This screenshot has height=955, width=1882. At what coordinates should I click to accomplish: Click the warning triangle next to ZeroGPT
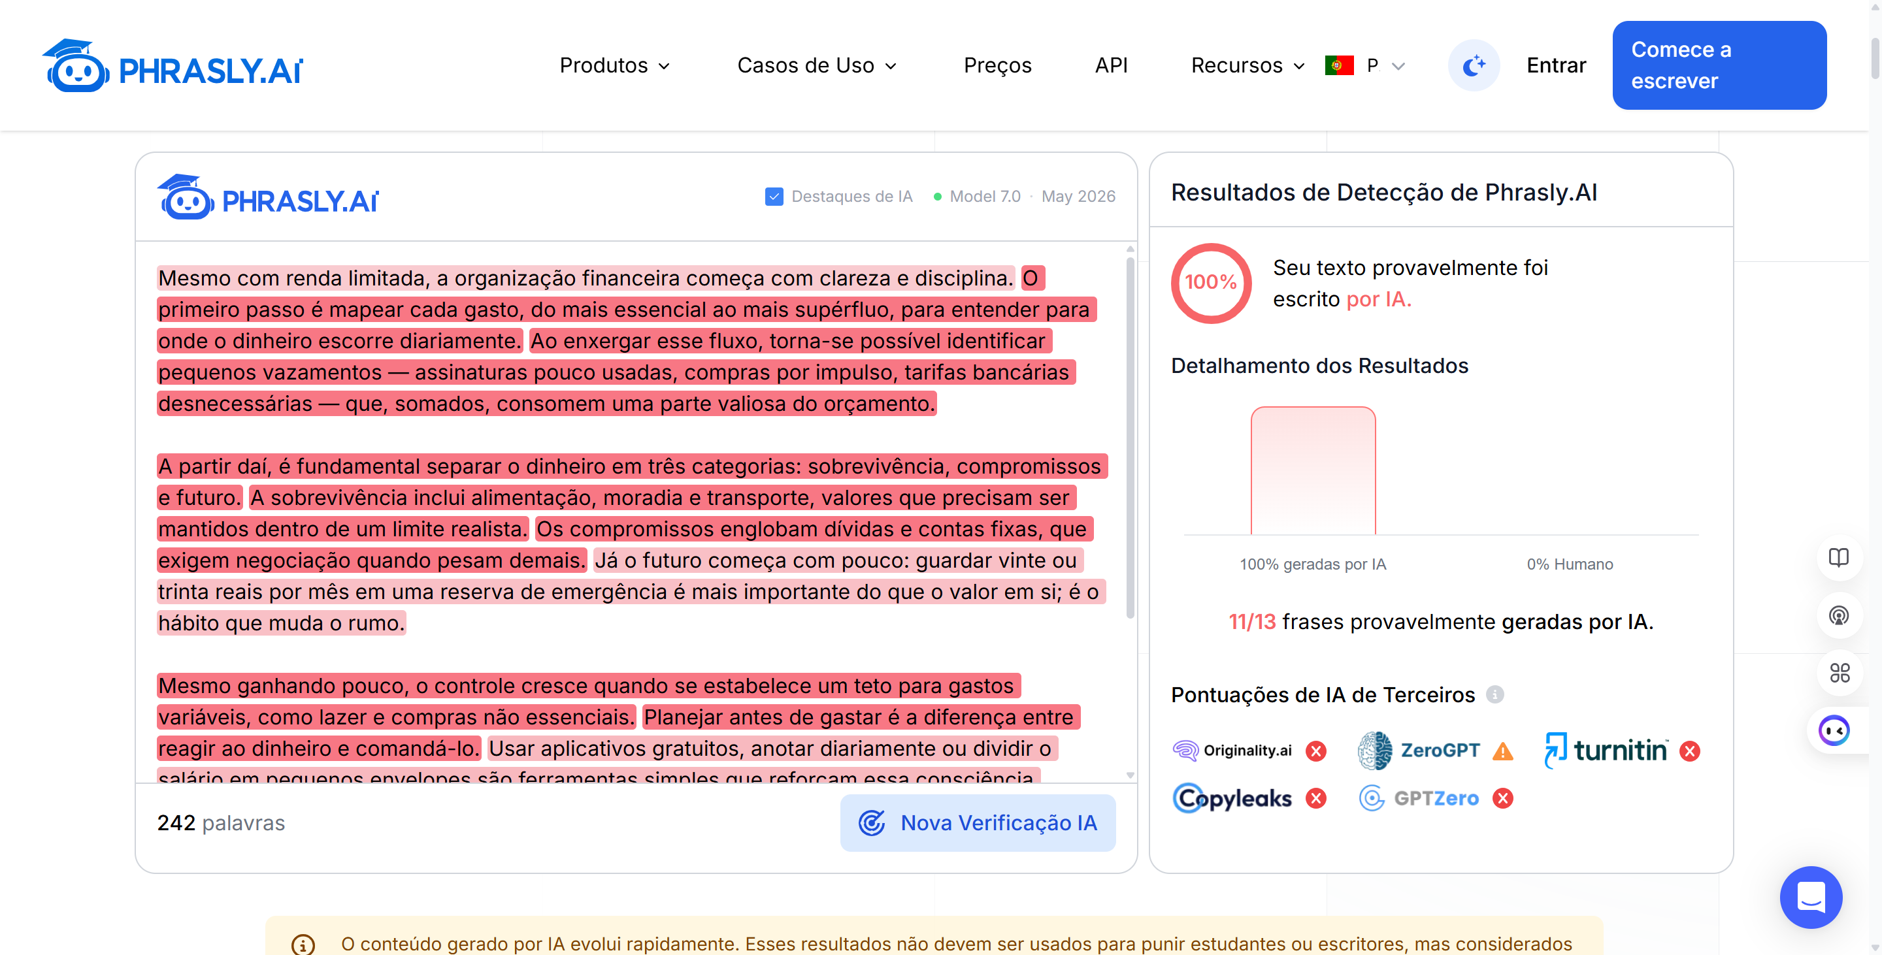1503,751
